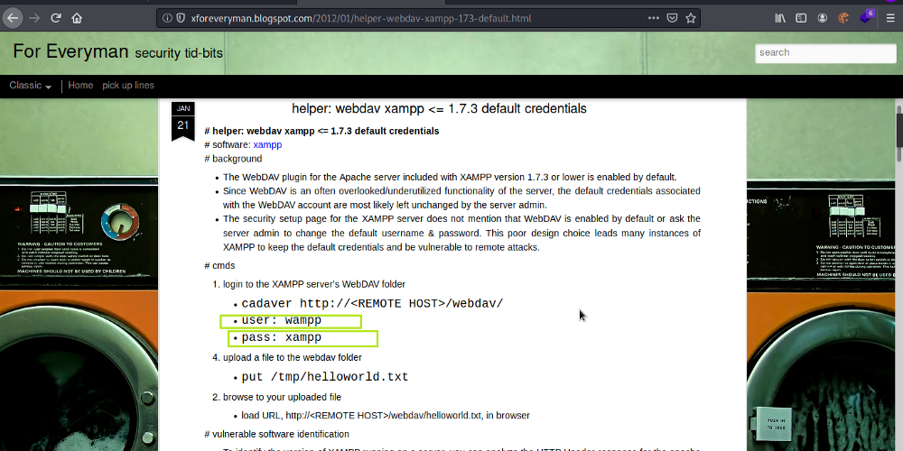Open page actions three-dots menu
Viewport: 903px width, 451px height.
tap(653, 18)
